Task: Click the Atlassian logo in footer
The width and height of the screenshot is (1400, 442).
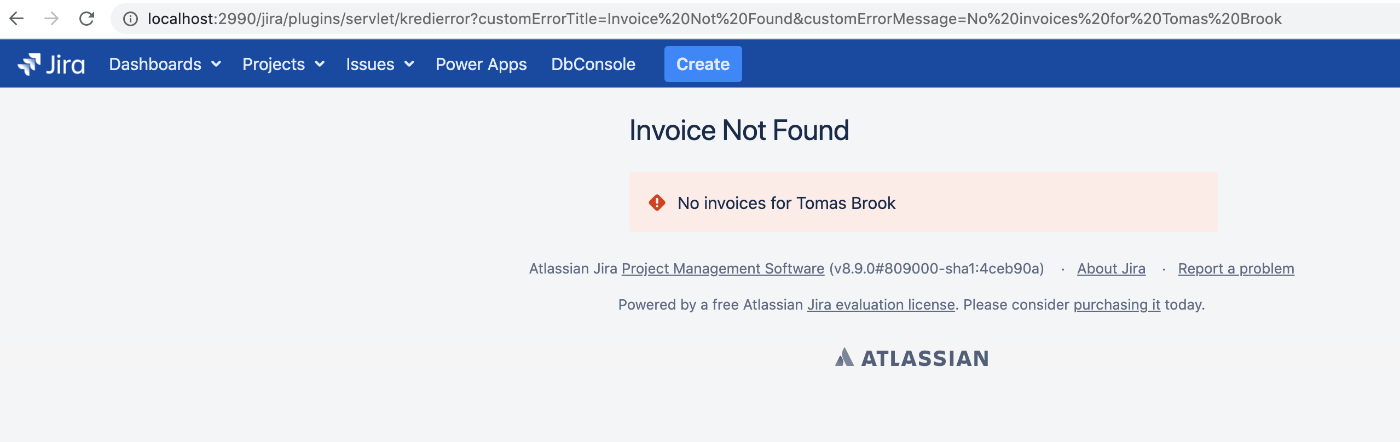Action: (x=912, y=358)
